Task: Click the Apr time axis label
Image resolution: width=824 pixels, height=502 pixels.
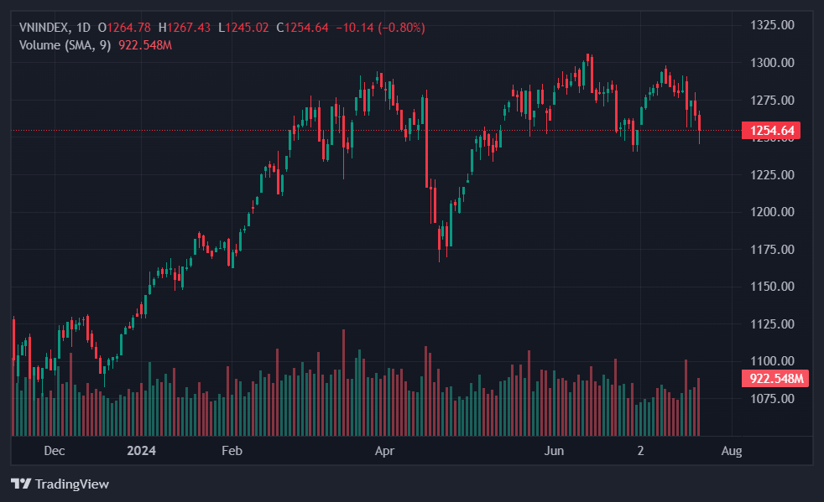Action: pyautogui.click(x=384, y=451)
